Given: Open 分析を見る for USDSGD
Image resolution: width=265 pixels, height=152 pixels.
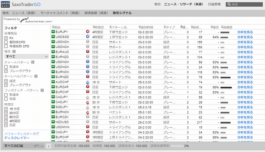Looking at the screenshot, I should tap(245, 37).
